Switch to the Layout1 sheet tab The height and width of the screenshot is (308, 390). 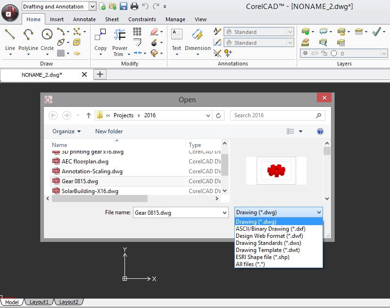[x=39, y=302]
